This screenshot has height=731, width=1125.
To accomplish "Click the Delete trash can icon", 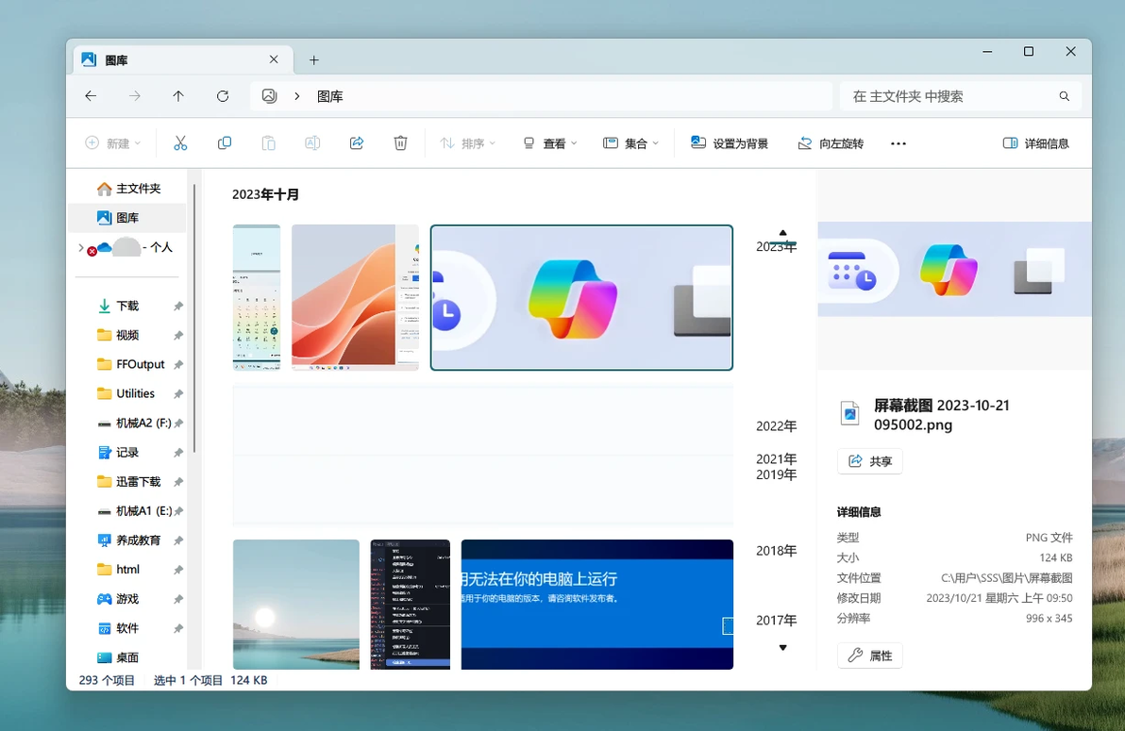I will click(400, 143).
